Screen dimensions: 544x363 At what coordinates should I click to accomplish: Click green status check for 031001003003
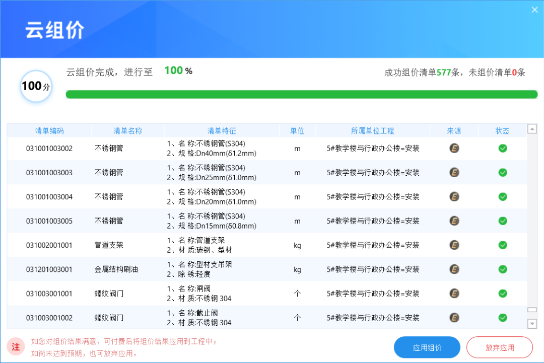click(x=503, y=173)
